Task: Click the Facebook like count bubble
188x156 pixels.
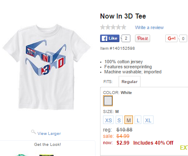Action: click(126, 38)
